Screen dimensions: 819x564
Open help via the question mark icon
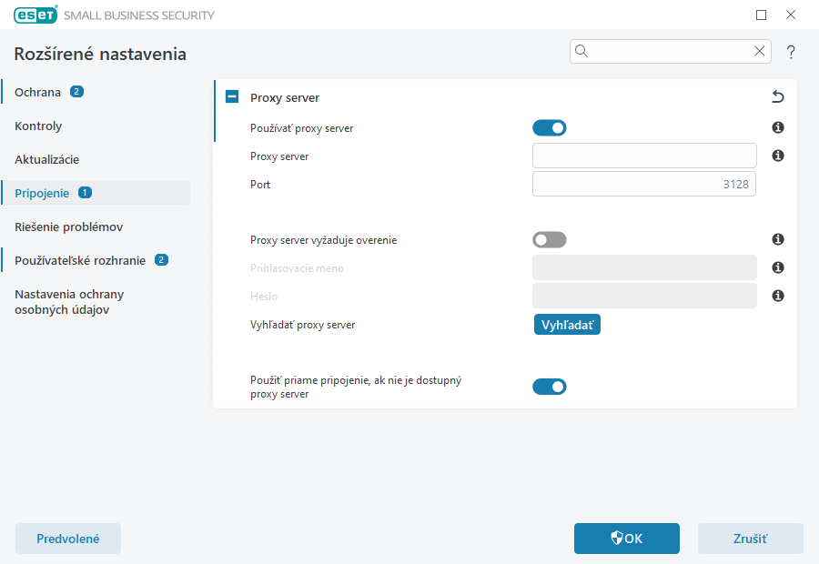[x=790, y=51]
